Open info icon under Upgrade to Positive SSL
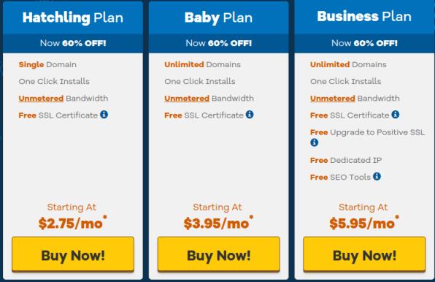Image resolution: width=435 pixels, height=282 pixels. point(314,142)
